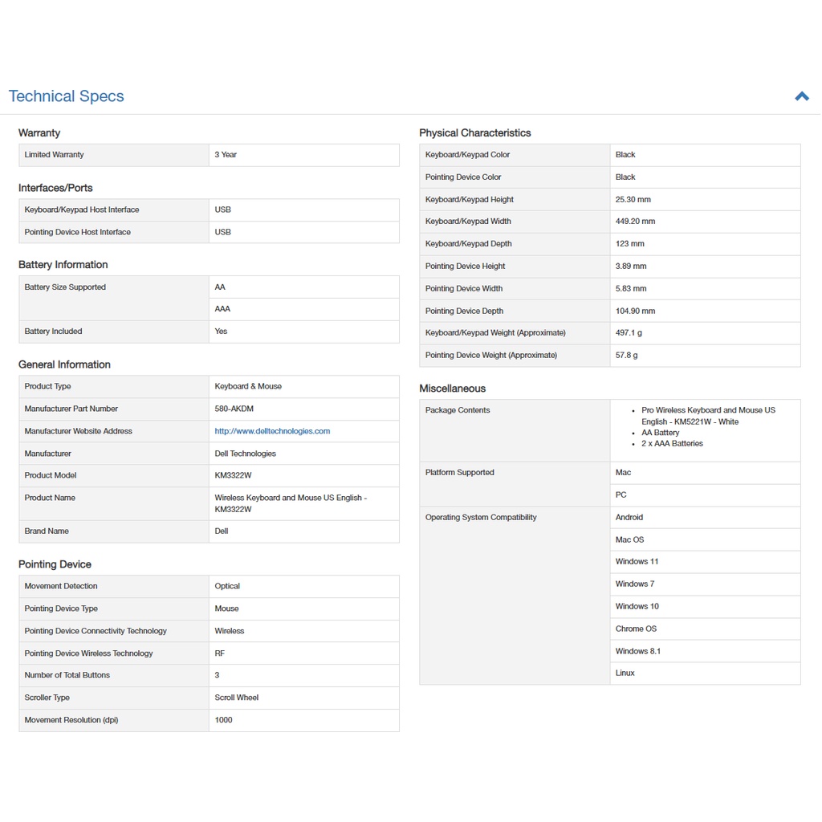Click the Pointing Device section heading

coord(55,564)
